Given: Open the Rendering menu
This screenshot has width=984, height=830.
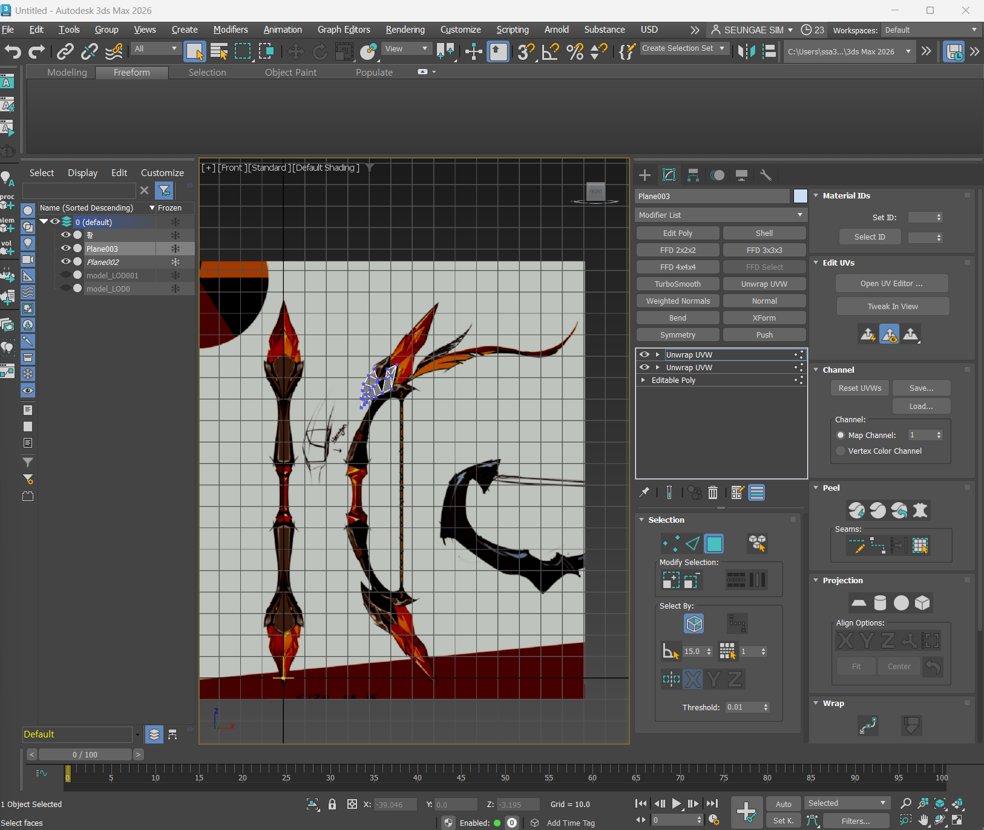Looking at the screenshot, I should pyautogui.click(x=405, y=30).
